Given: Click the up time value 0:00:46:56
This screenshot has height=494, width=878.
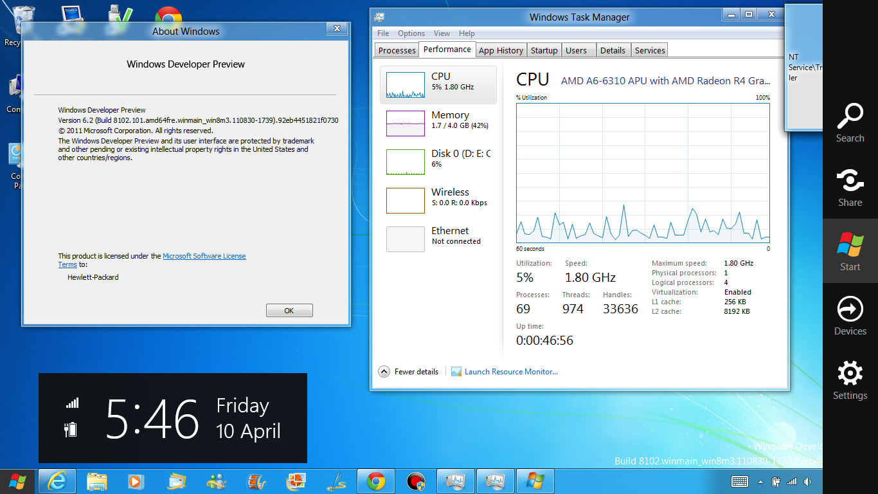Looking at the screenshot, I should pos(544,340).
